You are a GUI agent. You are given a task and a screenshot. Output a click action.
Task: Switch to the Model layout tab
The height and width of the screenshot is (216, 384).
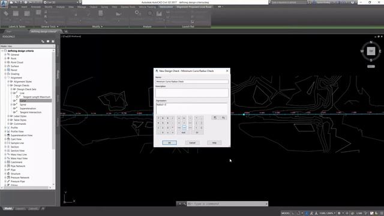click(8, 209)
